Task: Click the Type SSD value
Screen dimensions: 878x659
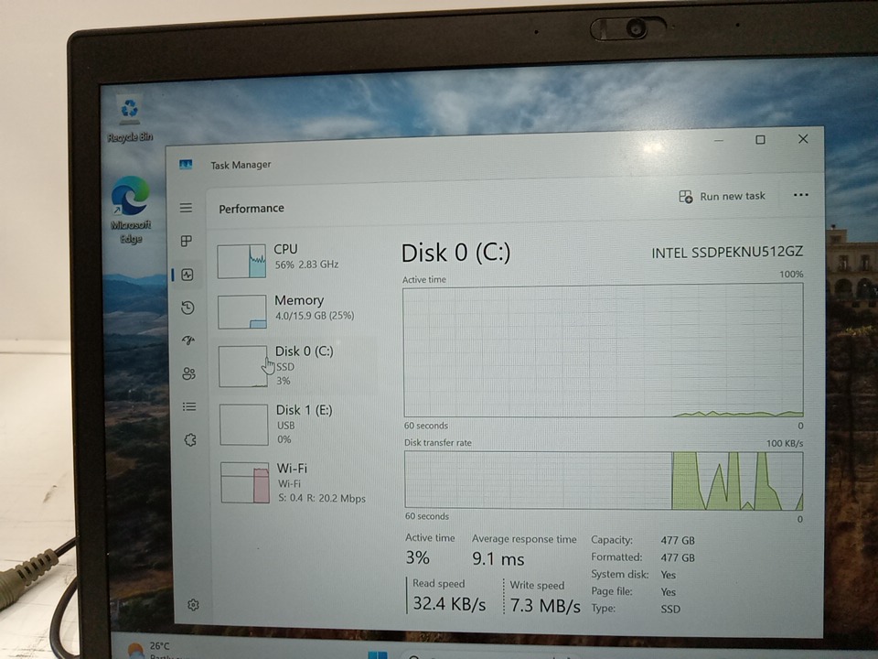Action: click(x=670, y=609)
